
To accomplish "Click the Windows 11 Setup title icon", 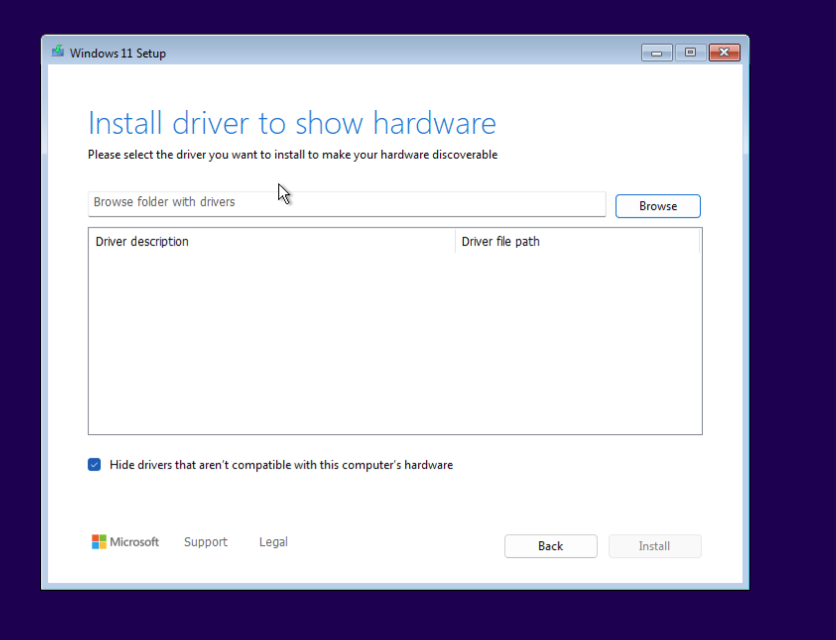I will point(58,51).
